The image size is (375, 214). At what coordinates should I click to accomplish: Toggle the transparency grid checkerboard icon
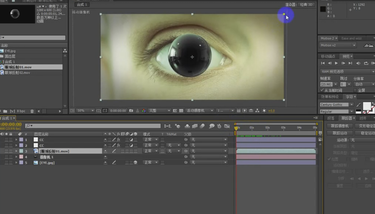(x=181, y=111)
